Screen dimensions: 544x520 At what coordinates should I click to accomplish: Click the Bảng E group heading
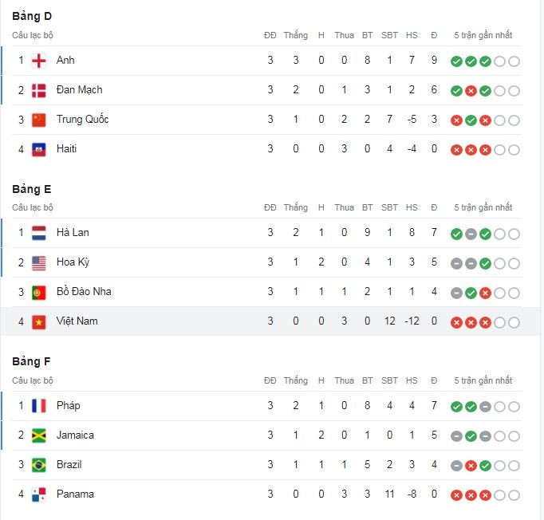(33, 189)
